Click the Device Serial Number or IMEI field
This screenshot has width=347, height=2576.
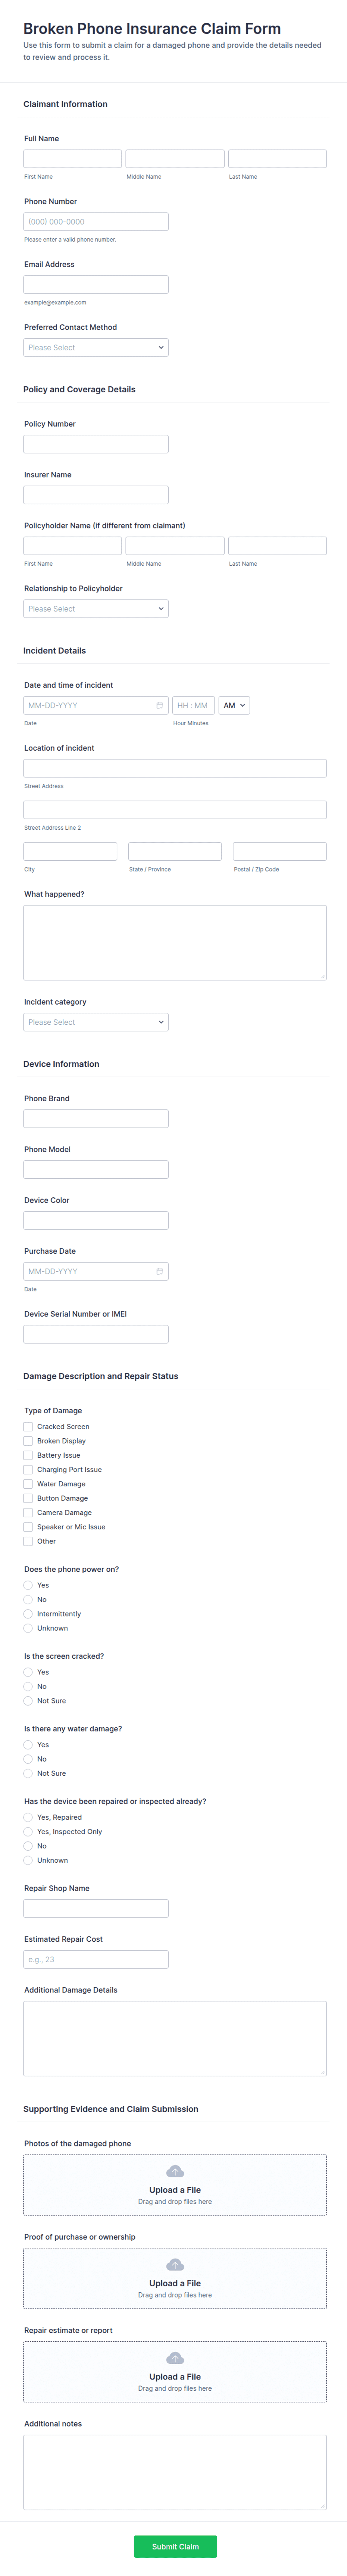click(x=96, y=1334)
